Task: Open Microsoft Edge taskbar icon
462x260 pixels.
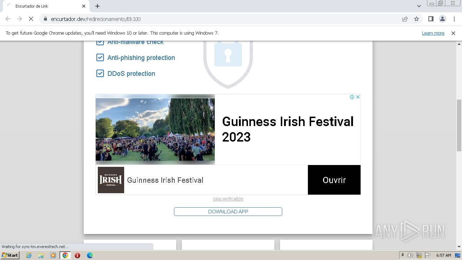Action: [90, 255]
